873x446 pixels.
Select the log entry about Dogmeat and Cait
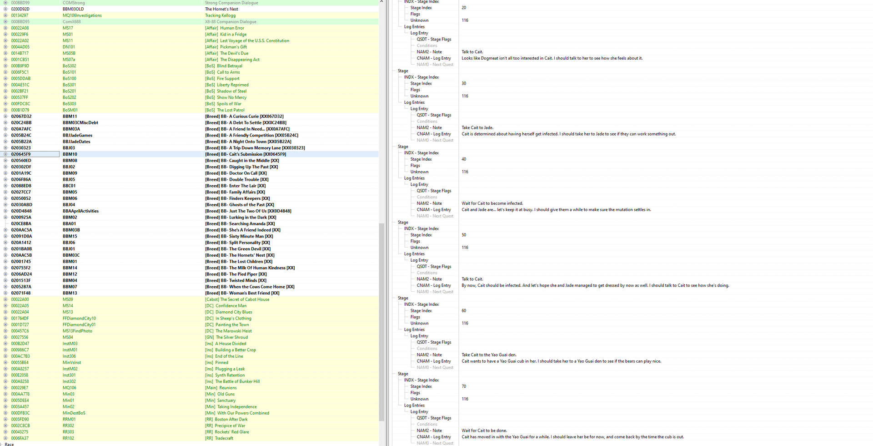552,58
